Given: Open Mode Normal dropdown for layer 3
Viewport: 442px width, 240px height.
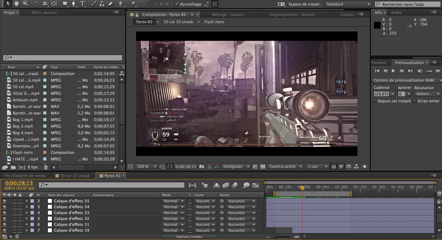Looking at the screenshot, I should (173, 207).
